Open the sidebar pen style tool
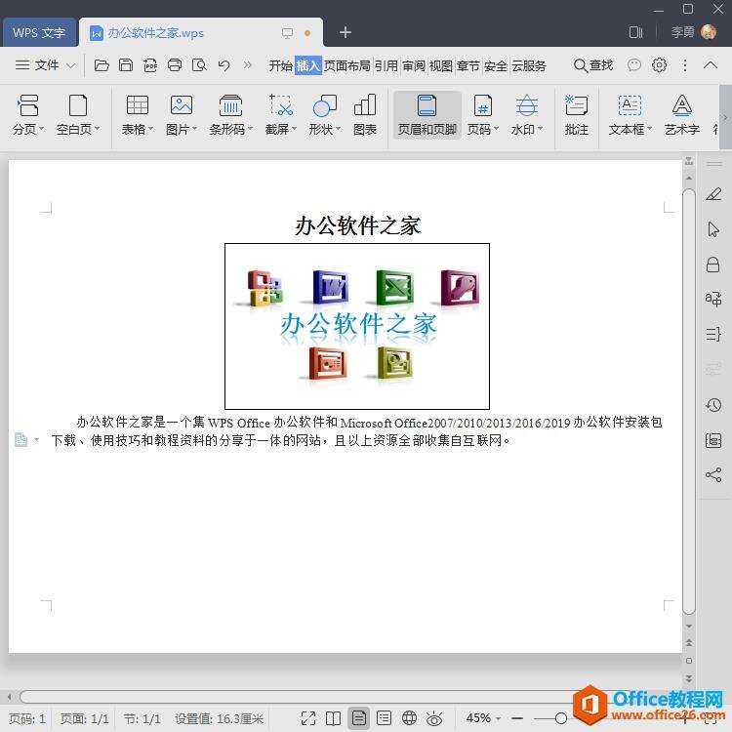This screenshot has height=732, width=732. [x=713, y=194]
